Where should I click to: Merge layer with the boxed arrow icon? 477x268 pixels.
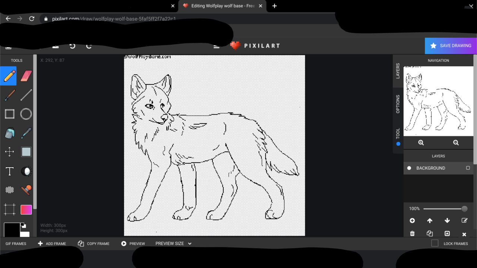pyautogui.click(x=447, y=234)
